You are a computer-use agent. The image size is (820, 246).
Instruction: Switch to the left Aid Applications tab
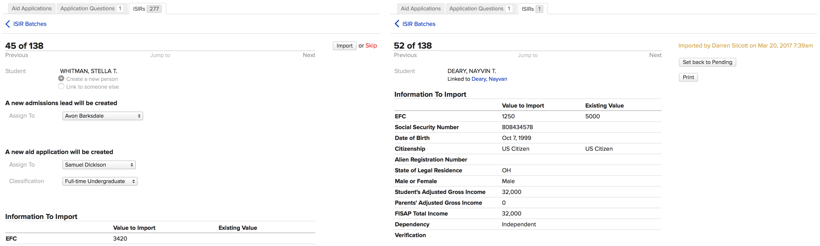click(x=31, y=9)
